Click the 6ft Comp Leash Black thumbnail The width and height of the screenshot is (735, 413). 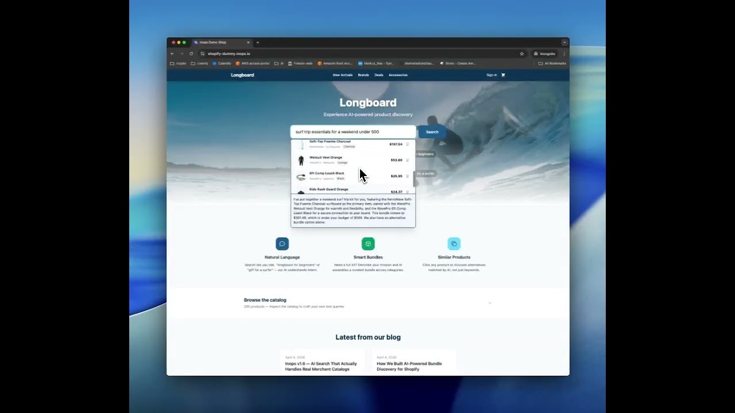(x=301, y=177)
